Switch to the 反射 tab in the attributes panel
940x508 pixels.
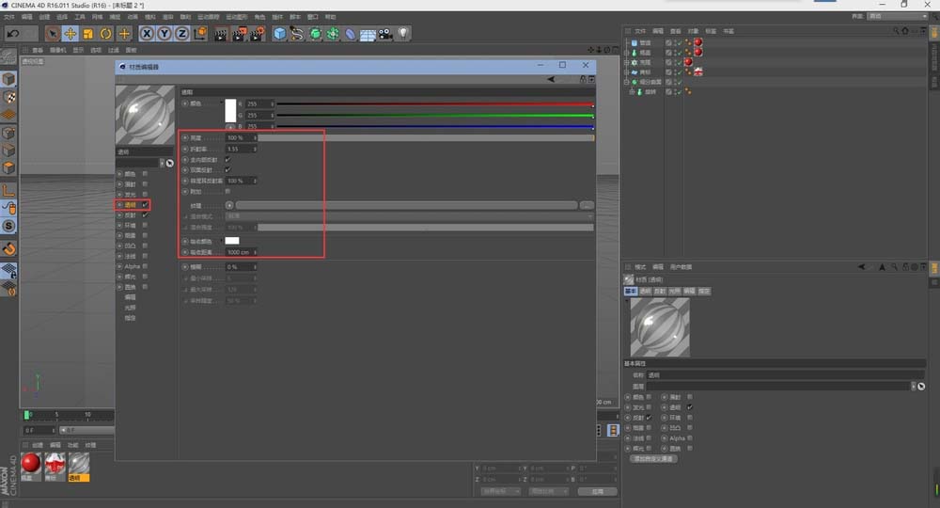[662, 292]
